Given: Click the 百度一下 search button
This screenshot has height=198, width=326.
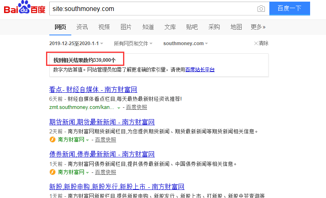Looking at the screenshot, I should click(x=289, y=9).
